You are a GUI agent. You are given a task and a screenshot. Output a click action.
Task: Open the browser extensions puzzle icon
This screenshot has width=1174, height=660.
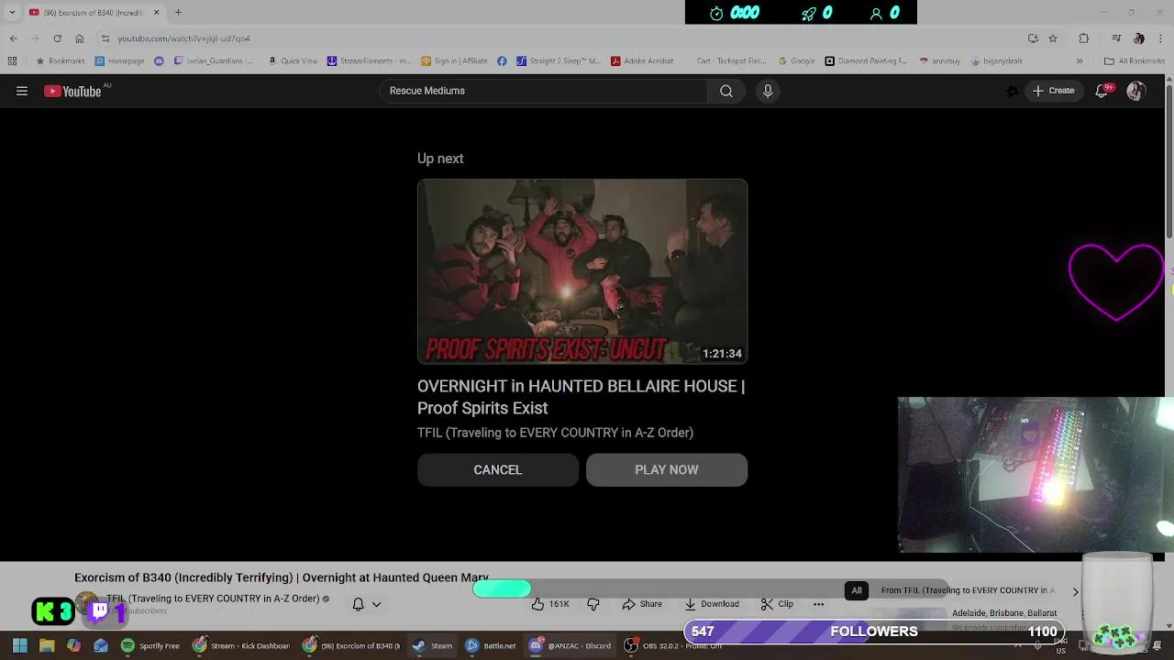click(x=1084, y=38)
